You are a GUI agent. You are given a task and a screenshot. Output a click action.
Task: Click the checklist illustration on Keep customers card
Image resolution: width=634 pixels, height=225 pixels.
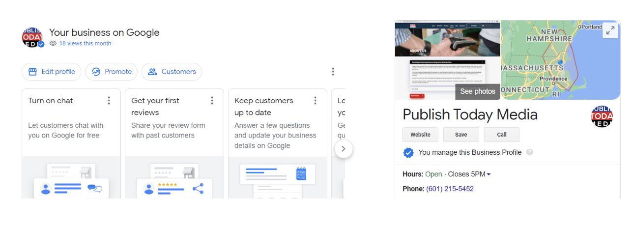(301, 174)
